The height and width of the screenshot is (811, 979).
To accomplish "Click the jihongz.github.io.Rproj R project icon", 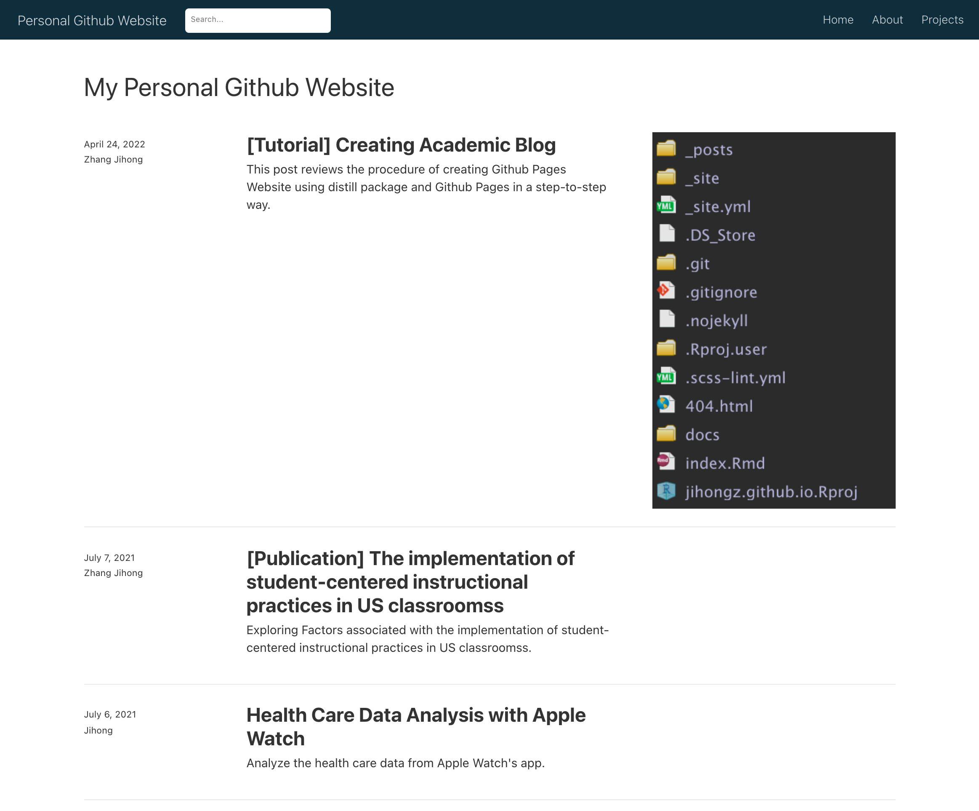I will (x=666, y=491).
